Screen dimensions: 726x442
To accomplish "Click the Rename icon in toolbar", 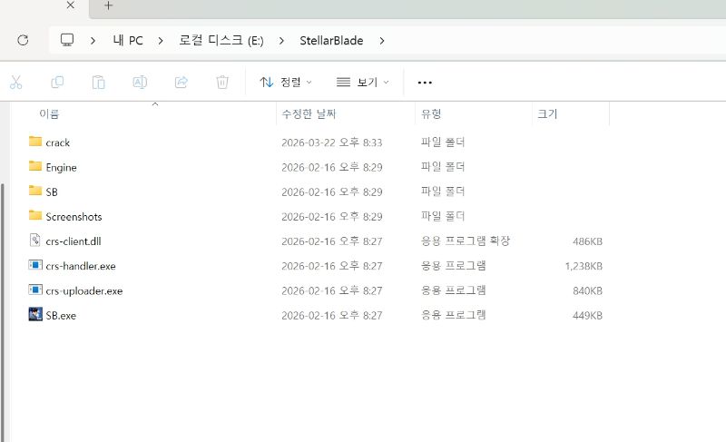I will [x=140, y=82].
